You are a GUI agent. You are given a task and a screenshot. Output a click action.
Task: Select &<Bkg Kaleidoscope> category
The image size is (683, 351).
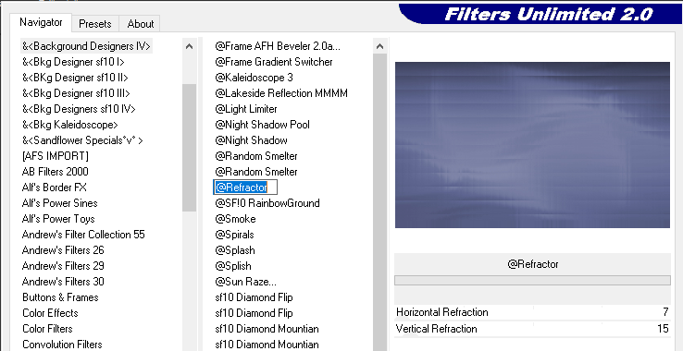point(70,125)
